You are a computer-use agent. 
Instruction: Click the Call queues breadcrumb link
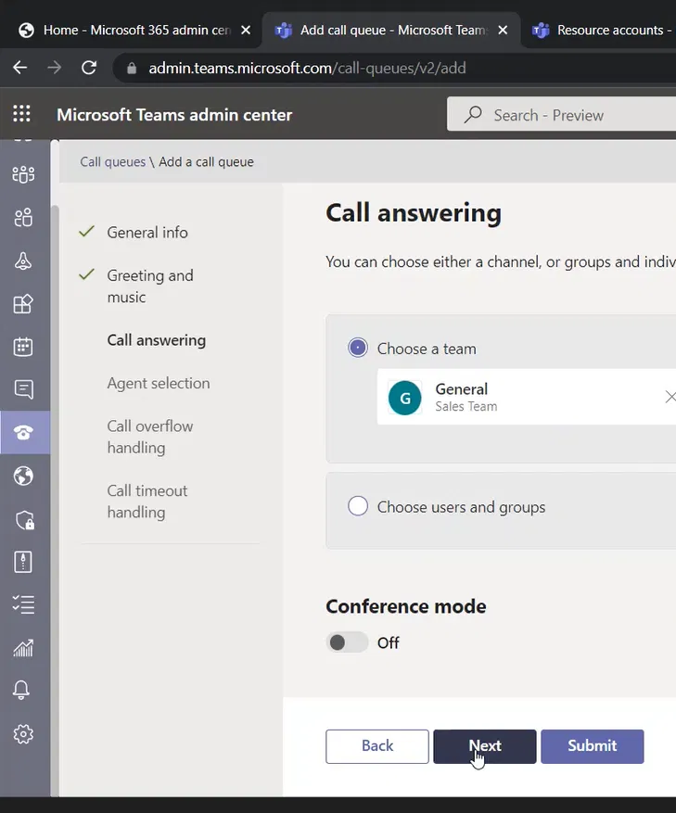pos(112,161)
